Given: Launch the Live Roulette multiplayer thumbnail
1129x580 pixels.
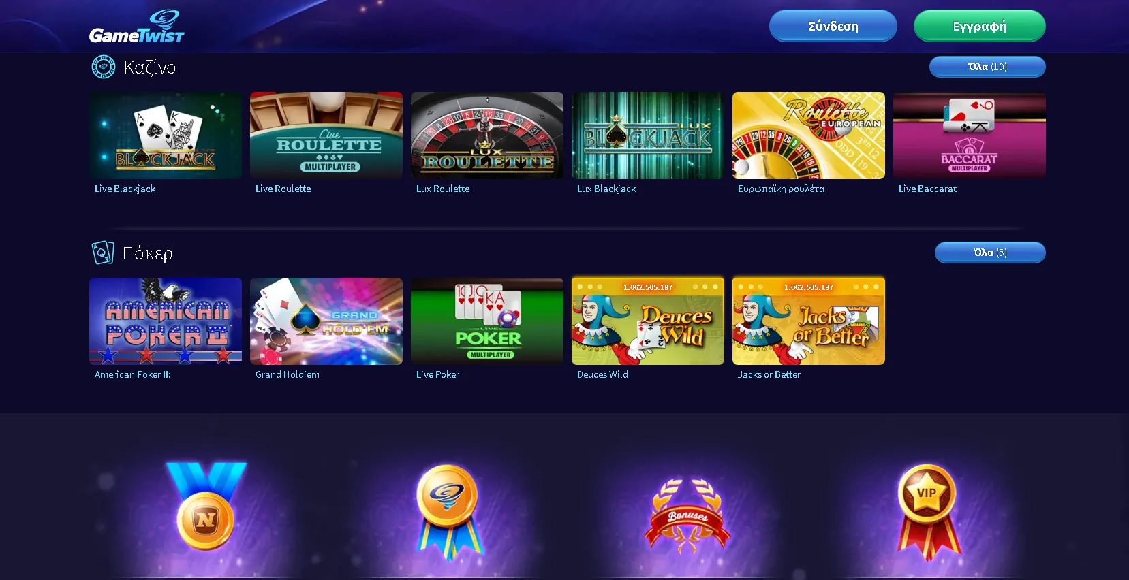Looking at the screenshot, I should coord(326,135).
